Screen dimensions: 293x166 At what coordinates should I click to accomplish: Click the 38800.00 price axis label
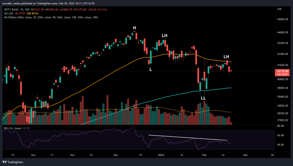tap(283, 106)
